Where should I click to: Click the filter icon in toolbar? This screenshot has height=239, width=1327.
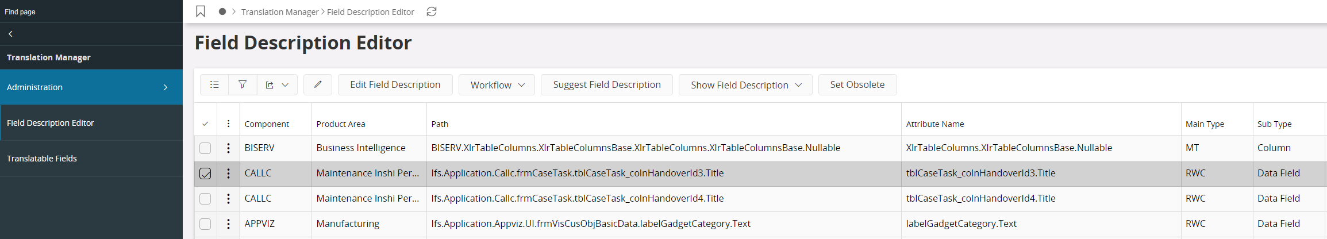coord(243,84)
